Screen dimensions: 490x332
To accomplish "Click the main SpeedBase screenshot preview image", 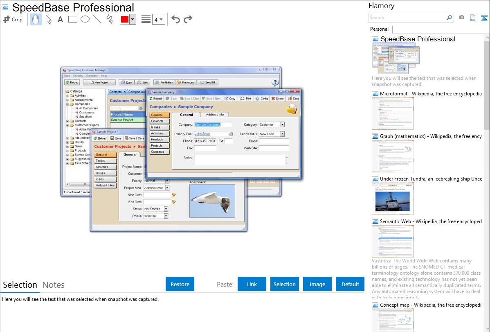I will tap(181, 149).
